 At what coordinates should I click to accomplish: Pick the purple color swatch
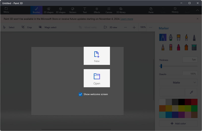[x=182, y=115]
